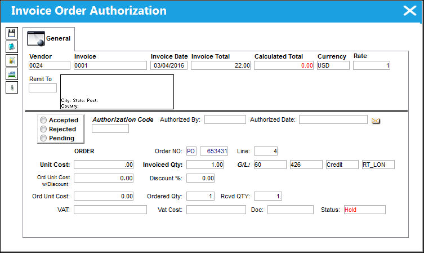Click the Order NO type field PO

pos(191,151)
